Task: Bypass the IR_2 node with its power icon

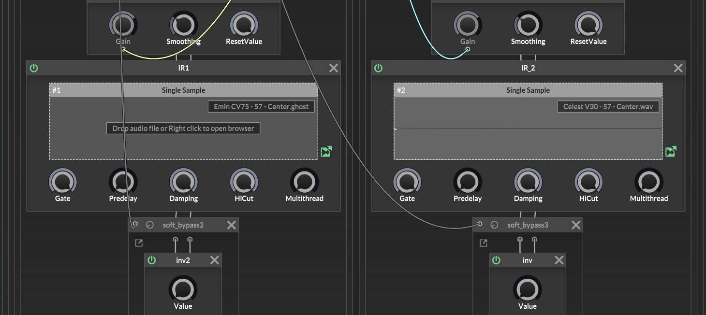Action: [378, 68]
